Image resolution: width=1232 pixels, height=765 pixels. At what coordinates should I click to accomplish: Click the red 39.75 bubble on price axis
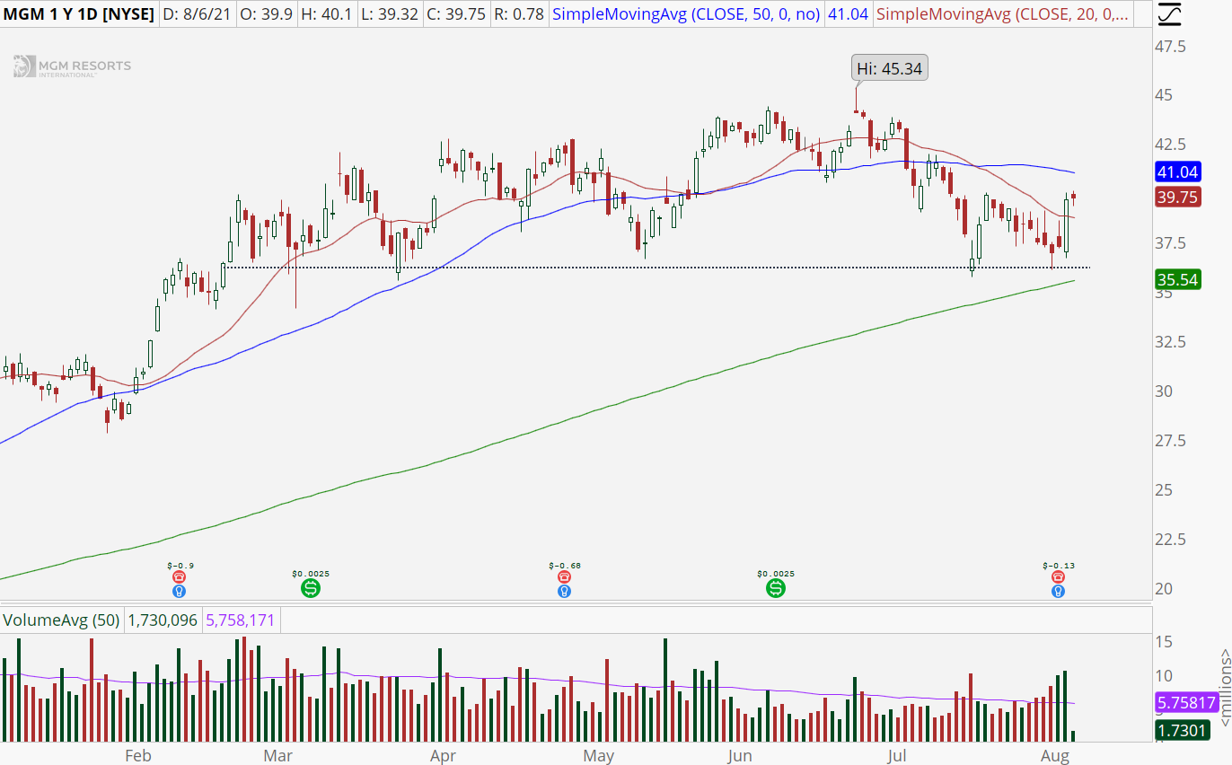[x=1179, y=198]
